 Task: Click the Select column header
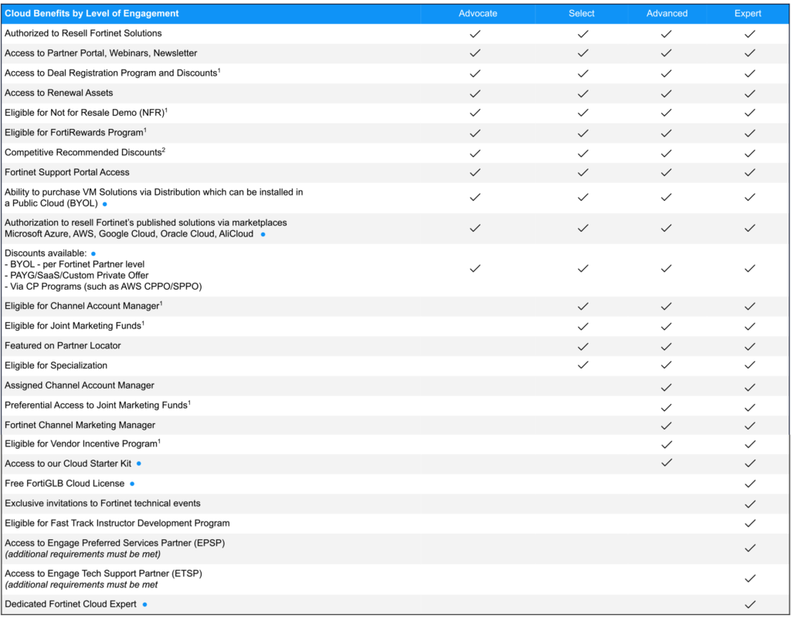click(581, 14)
